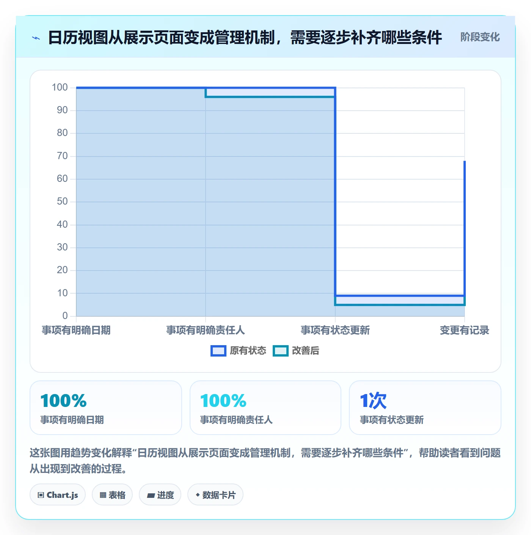Screen dimensions: 531x535
Task: Select the 数据卡片 tag
Action: pos(215,495)
